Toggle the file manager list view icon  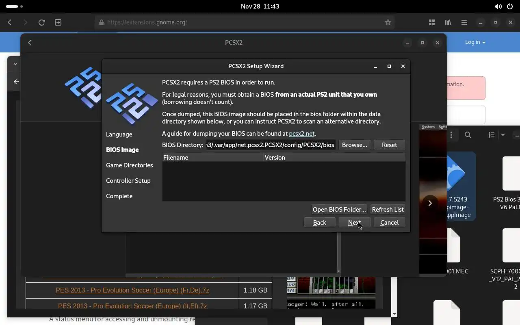492,135
